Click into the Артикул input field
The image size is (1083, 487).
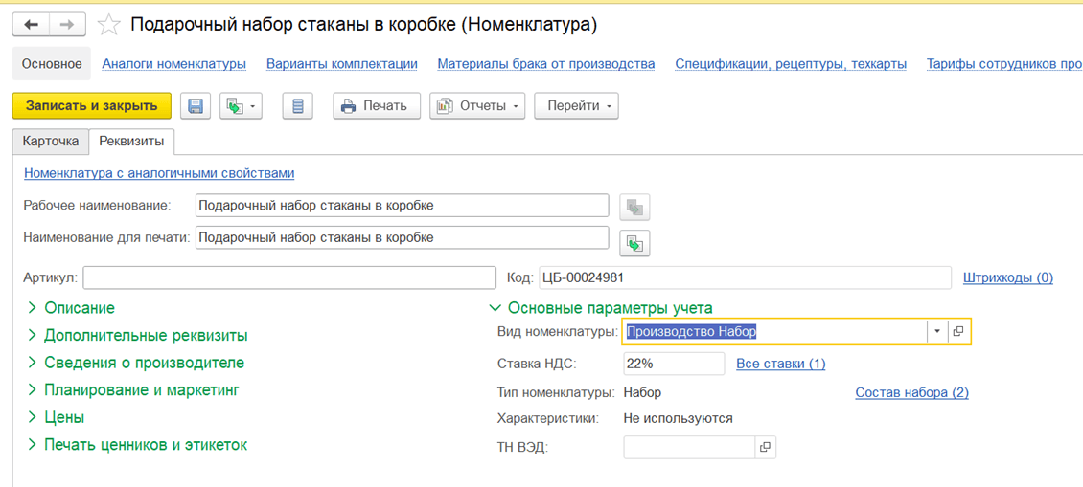(289, 277)
